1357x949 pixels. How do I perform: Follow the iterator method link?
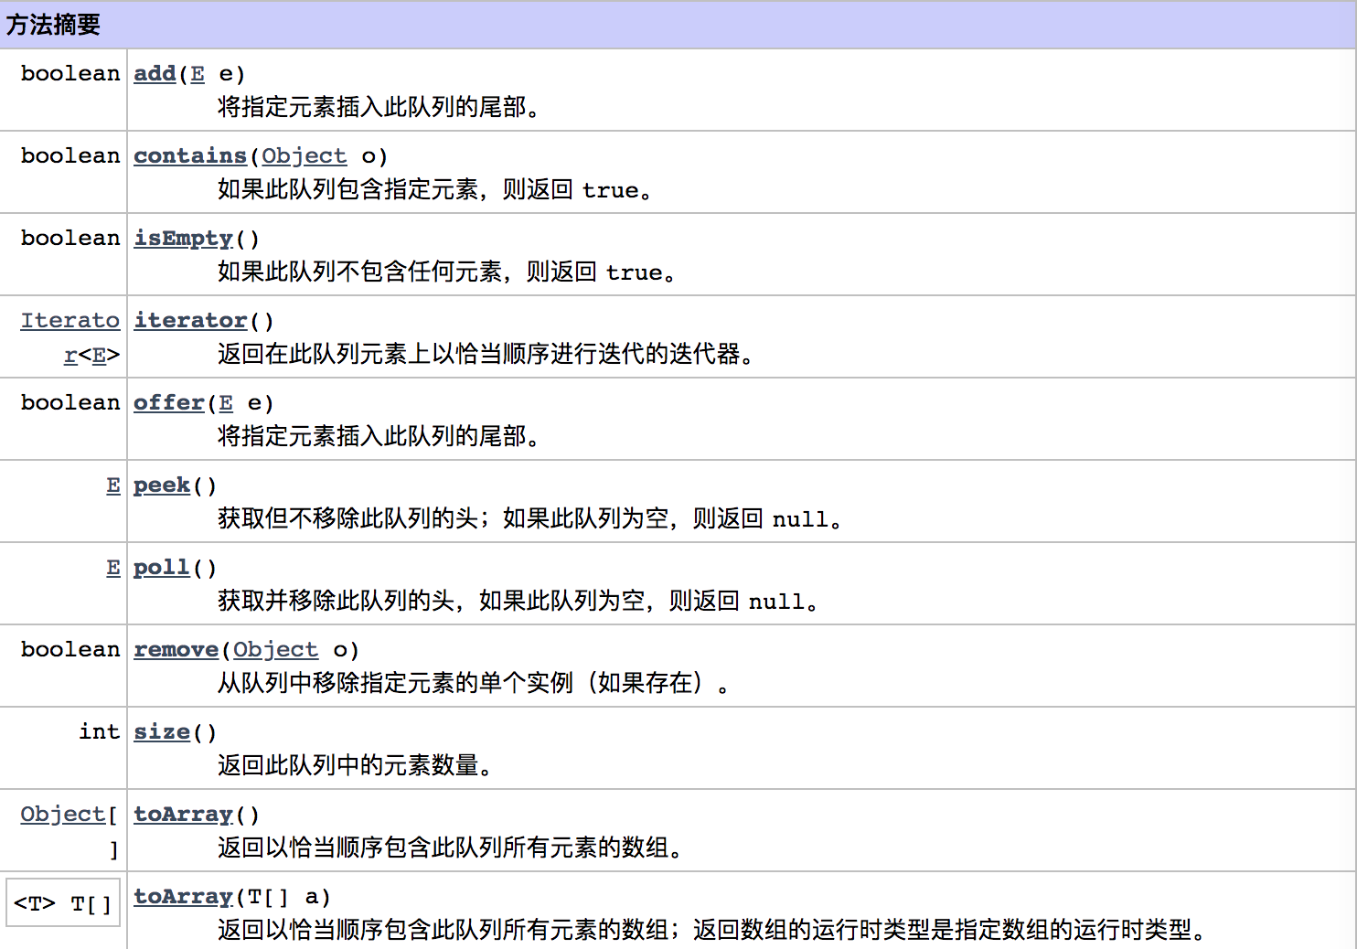190,320
